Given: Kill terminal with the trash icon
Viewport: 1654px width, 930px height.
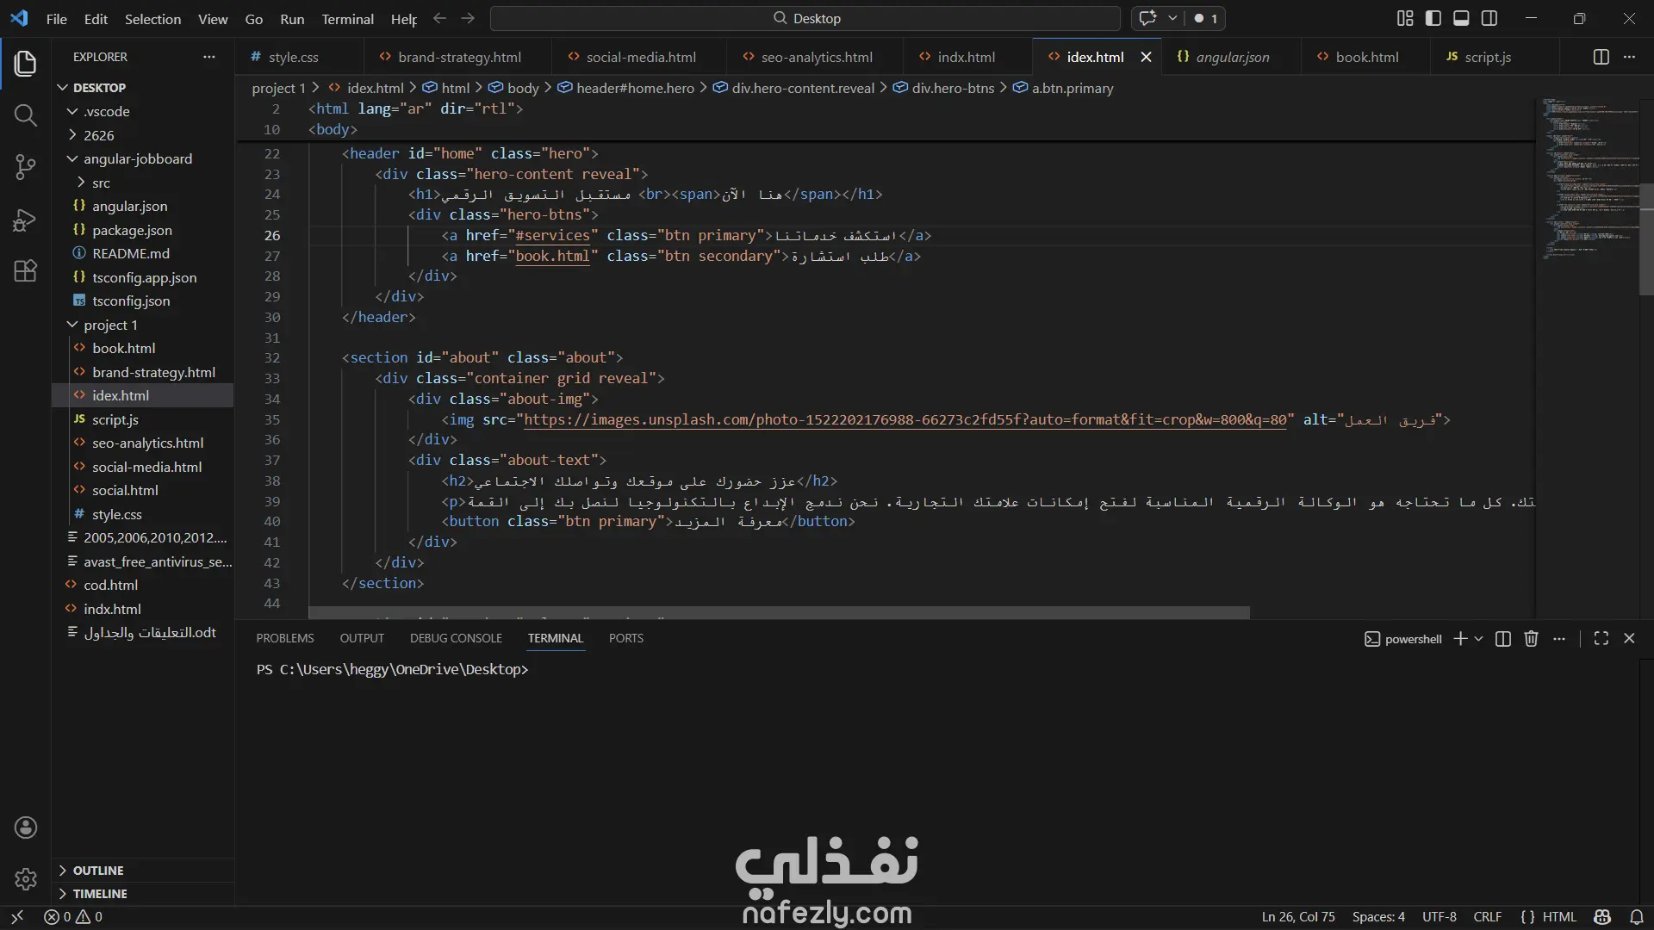Looking at the screenshot, I should click(x=1531, y=638).
